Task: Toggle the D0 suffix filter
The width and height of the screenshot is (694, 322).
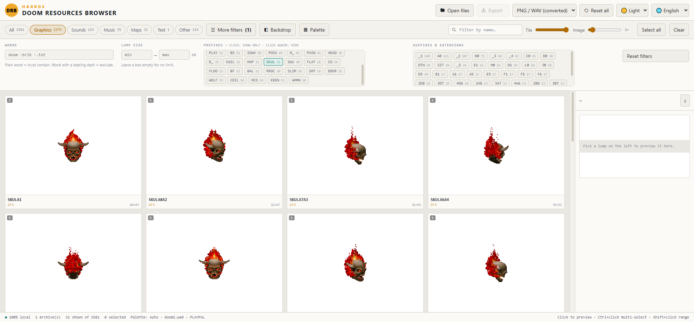Action: 547,56
